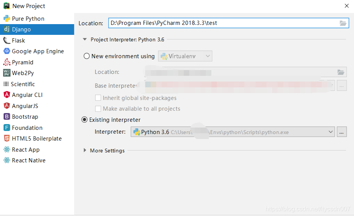Click ellipsis button next to Base interpreter
The height and width of the screenshot is (216, 354).
click(342, 86)
